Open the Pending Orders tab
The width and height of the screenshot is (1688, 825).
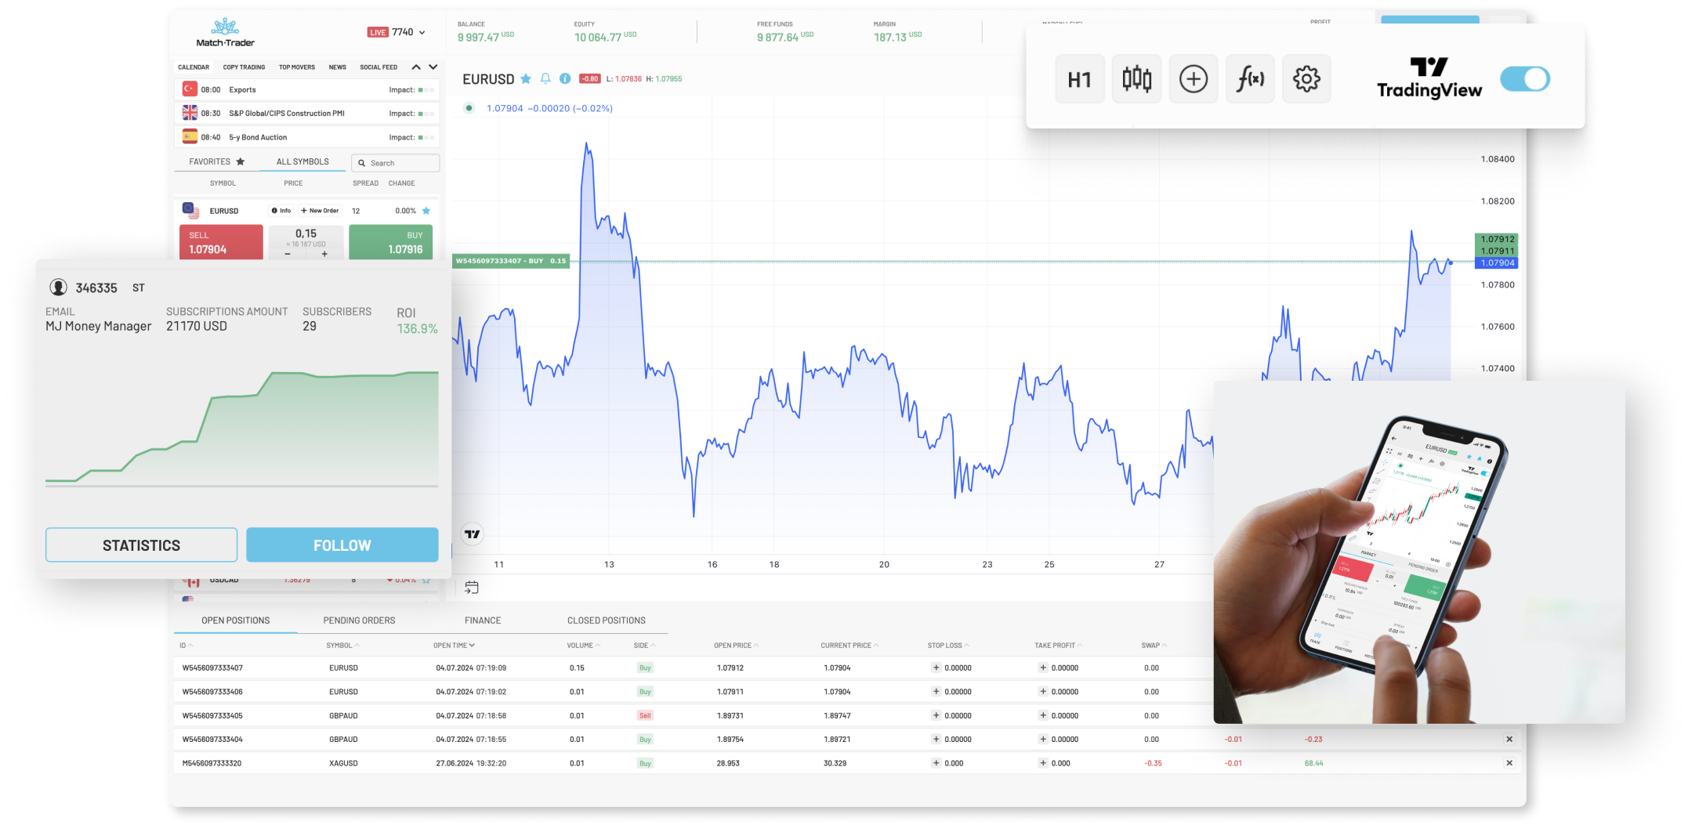pos(359,621)
